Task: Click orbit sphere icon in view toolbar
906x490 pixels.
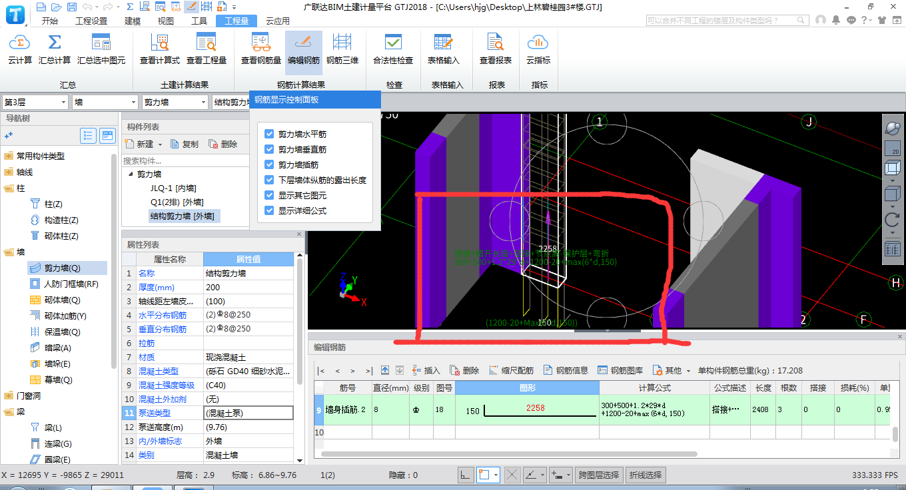Action: 893,128
